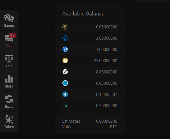Open the Fair scales menu item
Viewport: 170px width, 139px height.
(9, 61)
